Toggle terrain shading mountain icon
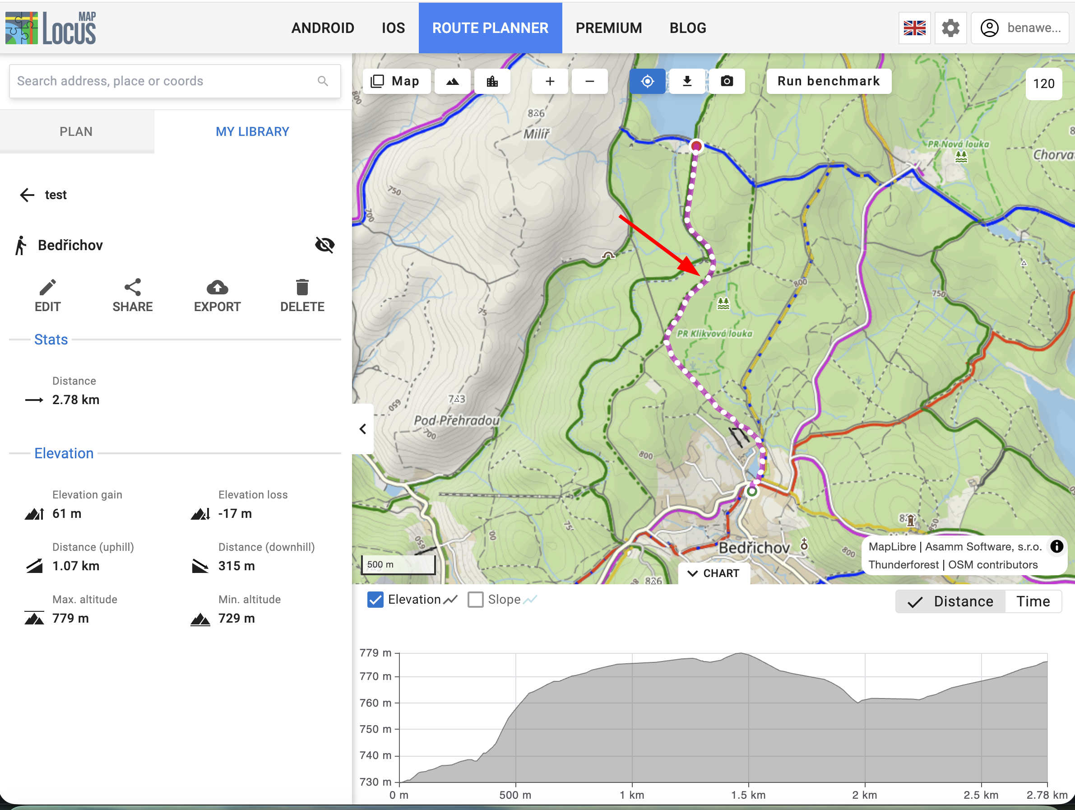 (x=453, y=81)
